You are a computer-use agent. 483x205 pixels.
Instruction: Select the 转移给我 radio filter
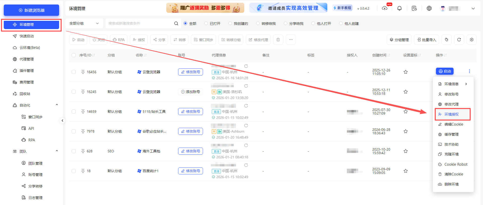tap(258, 23)
